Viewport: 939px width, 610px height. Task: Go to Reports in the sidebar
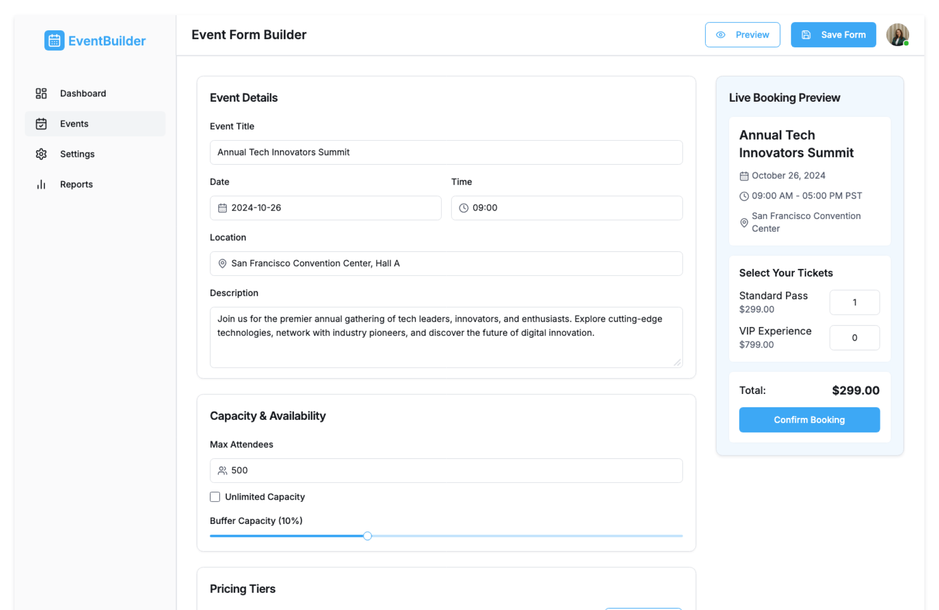pyautogui.click(x=76, y=184)
